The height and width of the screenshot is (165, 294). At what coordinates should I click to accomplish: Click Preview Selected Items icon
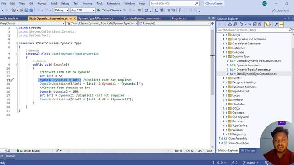[281, 24]
